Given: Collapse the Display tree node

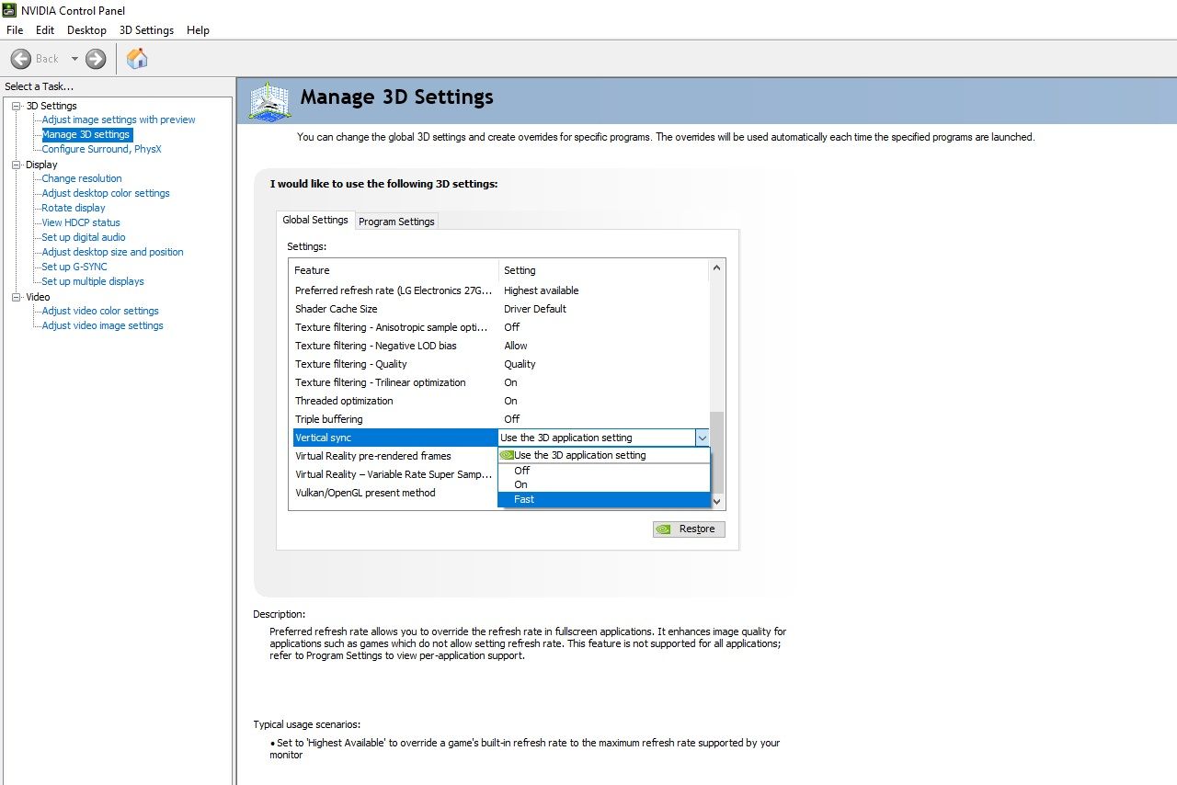Looking at the screenshot, I should (x=16, y=165).
